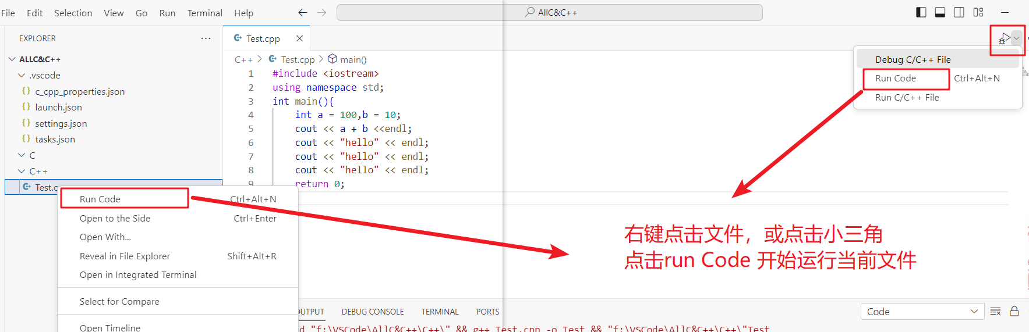
Task: Switch to the PORTS tab
Action: tap(487, 312)
